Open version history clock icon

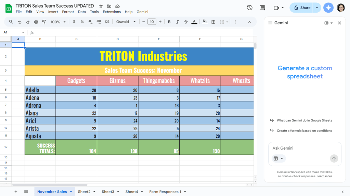pos(250,8)
